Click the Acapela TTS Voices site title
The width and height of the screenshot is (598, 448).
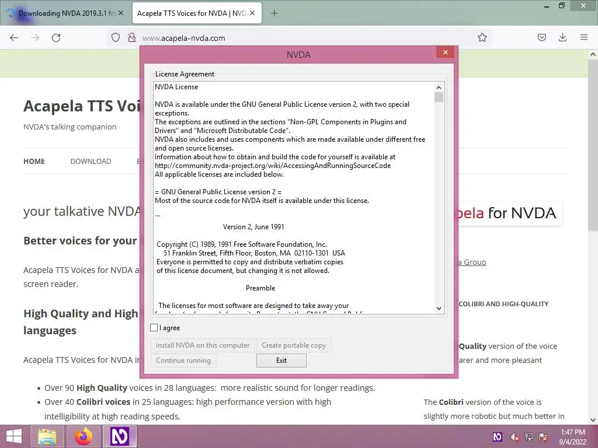[x=82, y=106]
